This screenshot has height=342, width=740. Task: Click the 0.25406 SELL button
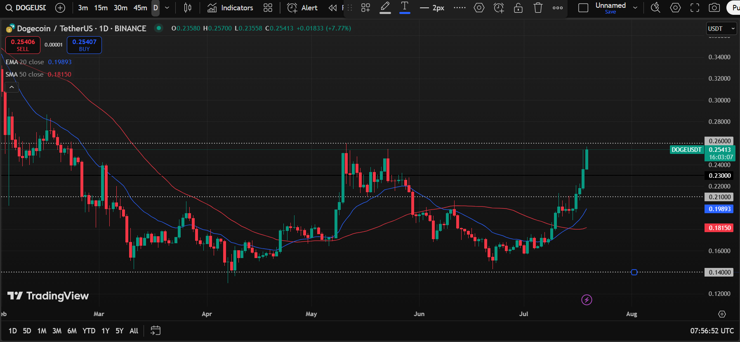click(x=23, y=45)
